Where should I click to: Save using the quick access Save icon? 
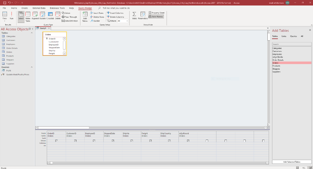pyautogui.click(x=5, y=3)
